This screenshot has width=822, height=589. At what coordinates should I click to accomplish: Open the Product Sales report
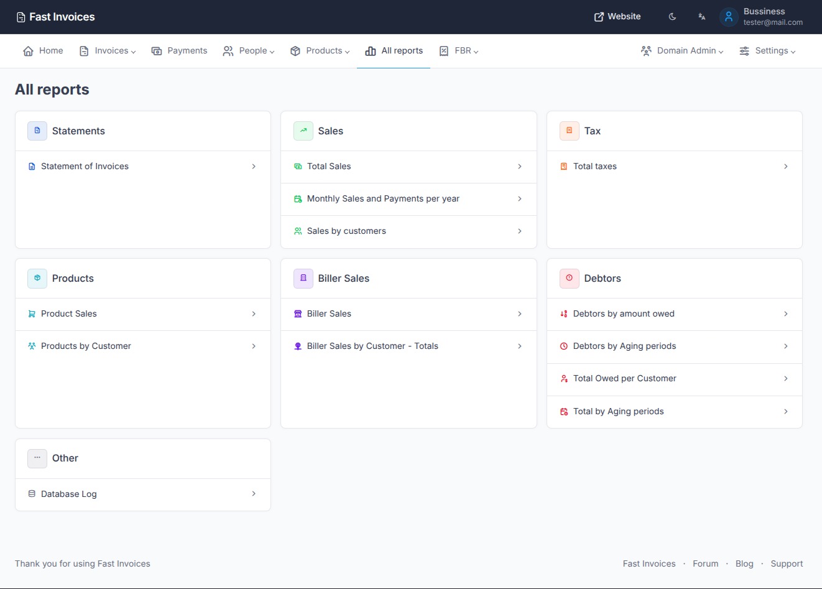click(143, 314)
